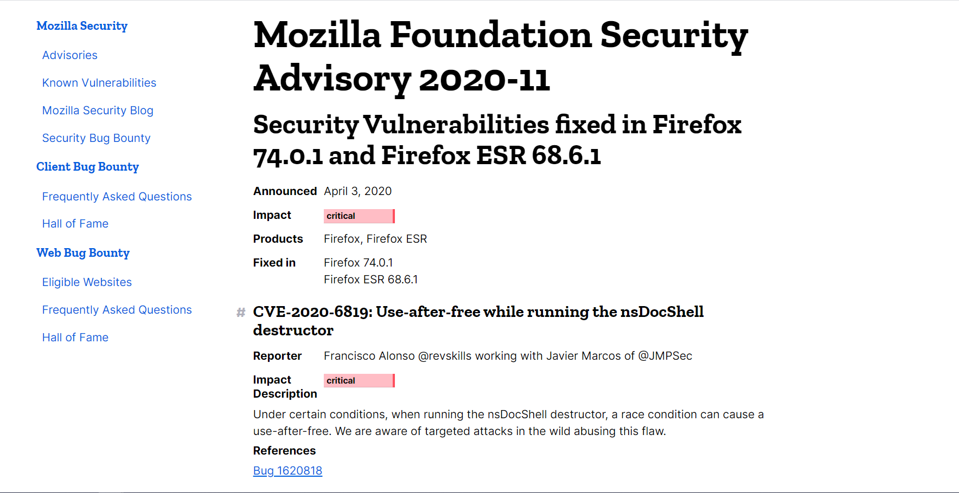Open Frequently Asked Questions under Web Bug Bounty
Viewport: 959px width, 493px height.
point(117,309)
